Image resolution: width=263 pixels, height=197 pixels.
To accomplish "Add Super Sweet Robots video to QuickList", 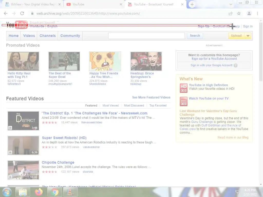I will pyautogui.click(x=10, y=152).
